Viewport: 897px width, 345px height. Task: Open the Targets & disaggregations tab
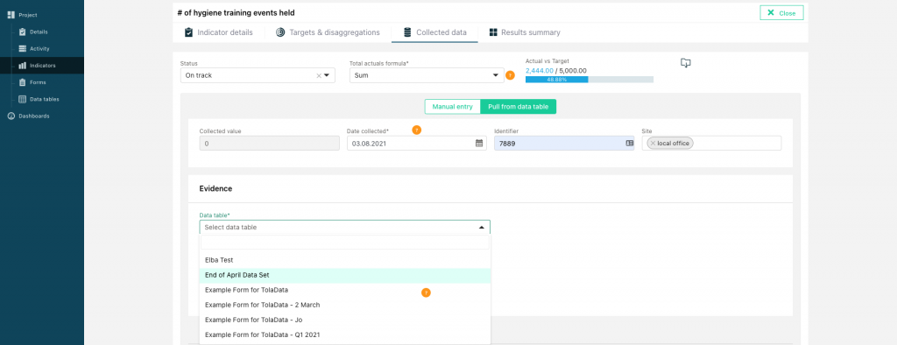(328, 32)
